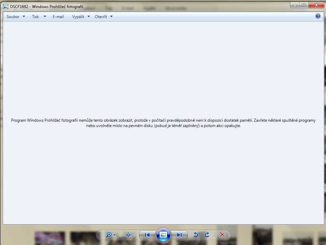Click the Photo Viewer title bar icon

6,6
